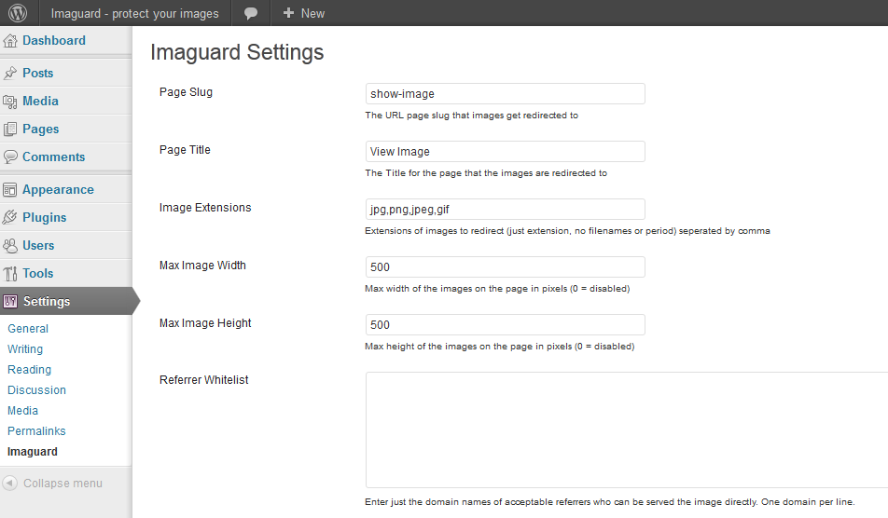888x518 pixels.
Task: Focus the Page Title input field
Action: pyautogui.click(x=506, y=152)
